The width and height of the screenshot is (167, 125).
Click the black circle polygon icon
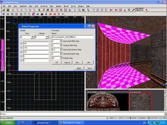[x=29, y=14]
